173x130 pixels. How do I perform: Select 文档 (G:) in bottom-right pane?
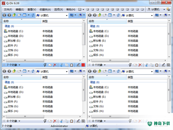pyautogui.click(x=96, y=106)
